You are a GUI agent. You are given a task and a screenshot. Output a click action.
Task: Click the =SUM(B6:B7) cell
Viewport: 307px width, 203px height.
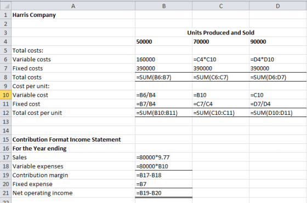click(x=164, y=77)
